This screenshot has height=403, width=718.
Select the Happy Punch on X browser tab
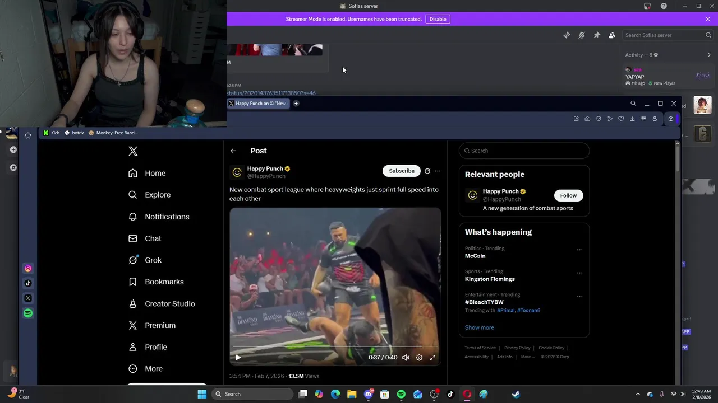click(259, 103)
